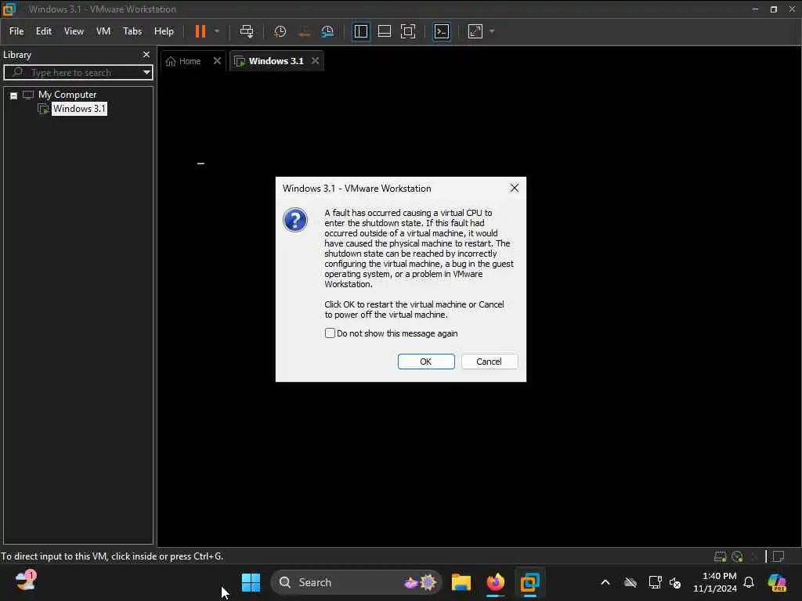Image resolution: width=802 pixels, height=601 pixels.
Task: Click the stretch guest display icon
Action: [x=475, y=31]
